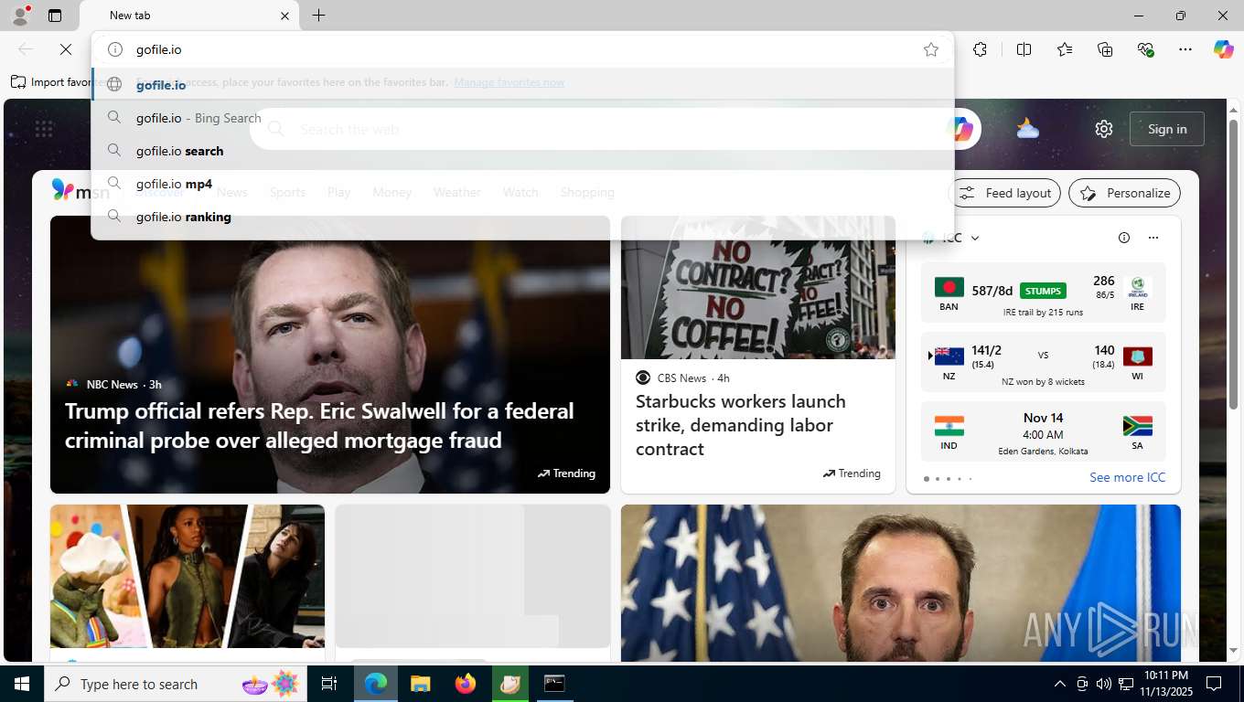View site information icon in address bar
Screen dimensions: 1244x702
115,49
